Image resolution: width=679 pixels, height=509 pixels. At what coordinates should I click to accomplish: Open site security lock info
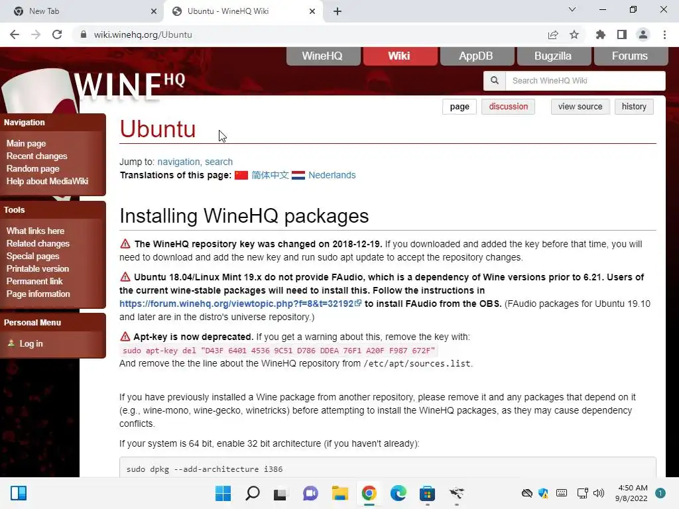point(84,34)
